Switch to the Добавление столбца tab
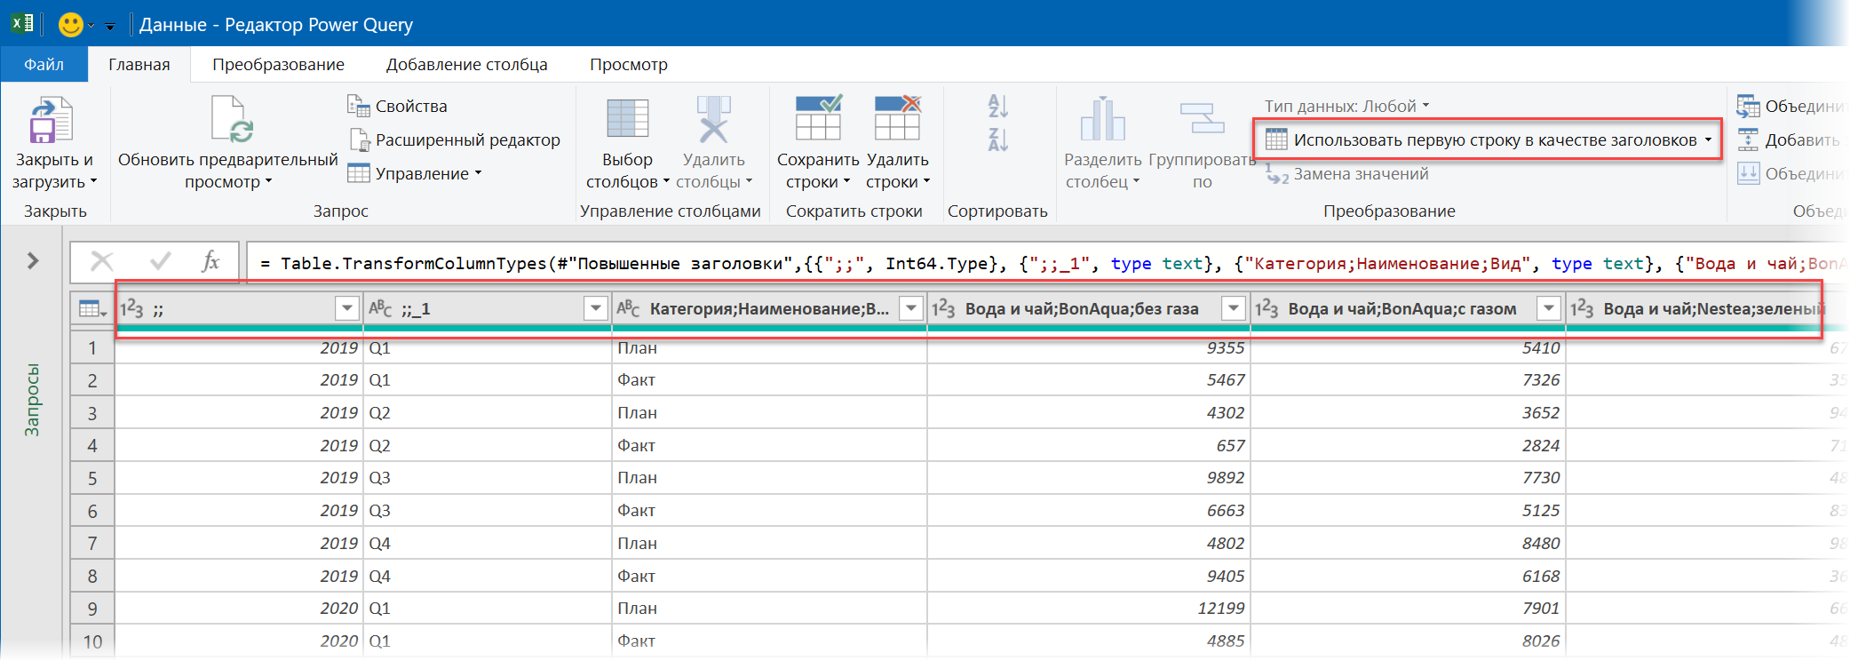1850x661 pixels. pos(467,64)
